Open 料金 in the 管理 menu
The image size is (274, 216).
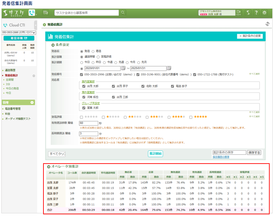(x=7, y=114)
